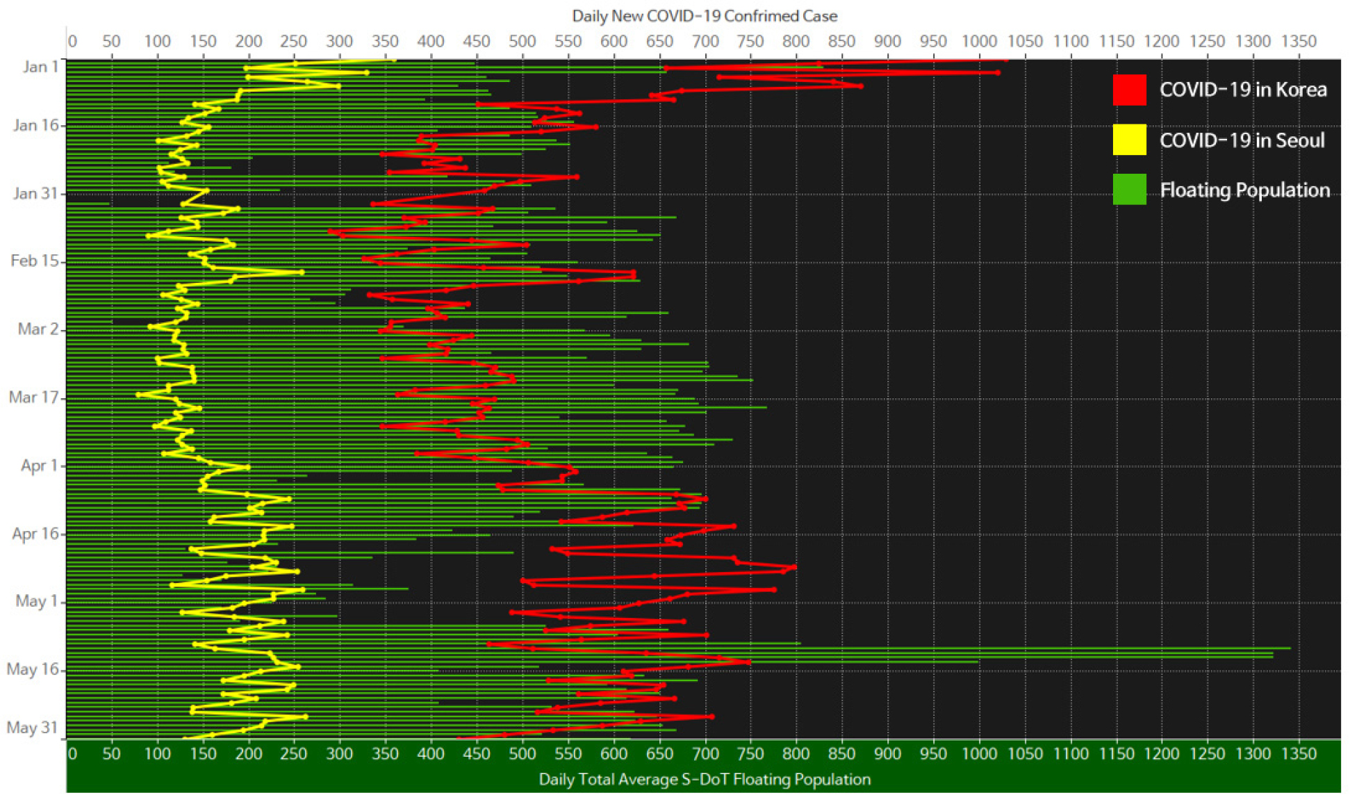1350x802 pixels.
Task: Click the chart title Daily New COVID-19 Confirmed Case
Action: [704, 15]
